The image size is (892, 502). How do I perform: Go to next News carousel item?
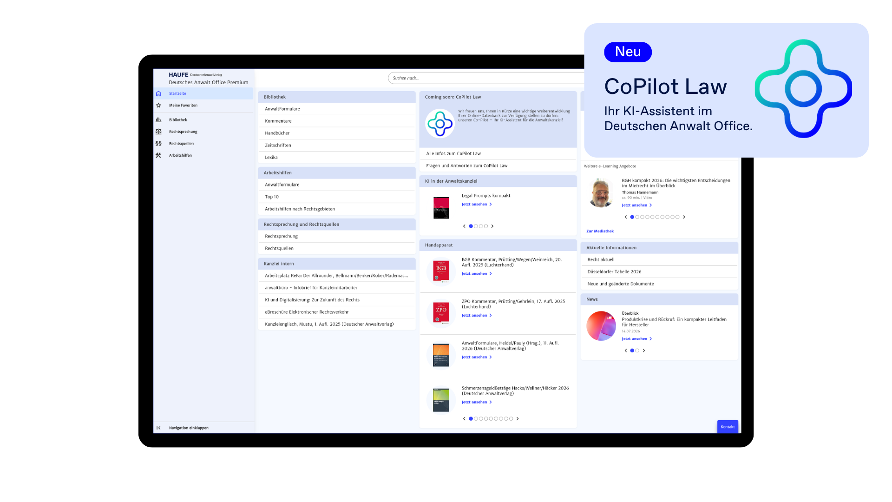[x=644, y=351]
